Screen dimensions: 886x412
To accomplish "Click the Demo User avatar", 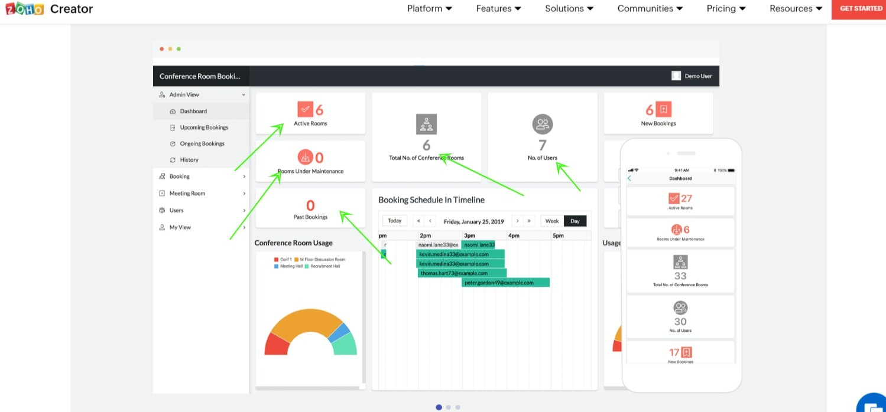I will point(676,76).
